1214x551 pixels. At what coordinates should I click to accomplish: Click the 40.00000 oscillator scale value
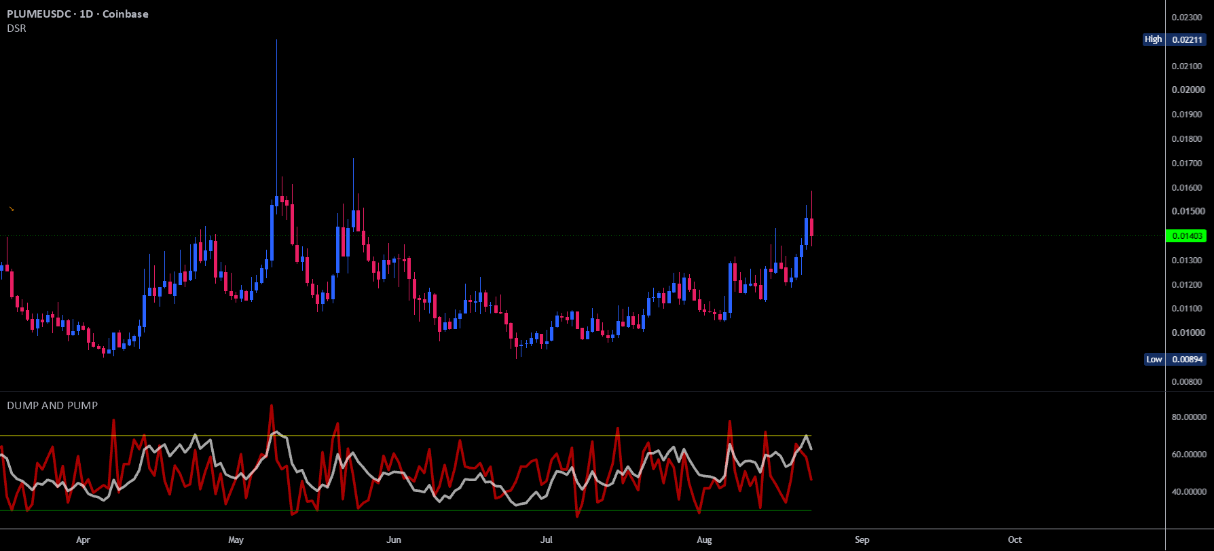pos(1189,491)
